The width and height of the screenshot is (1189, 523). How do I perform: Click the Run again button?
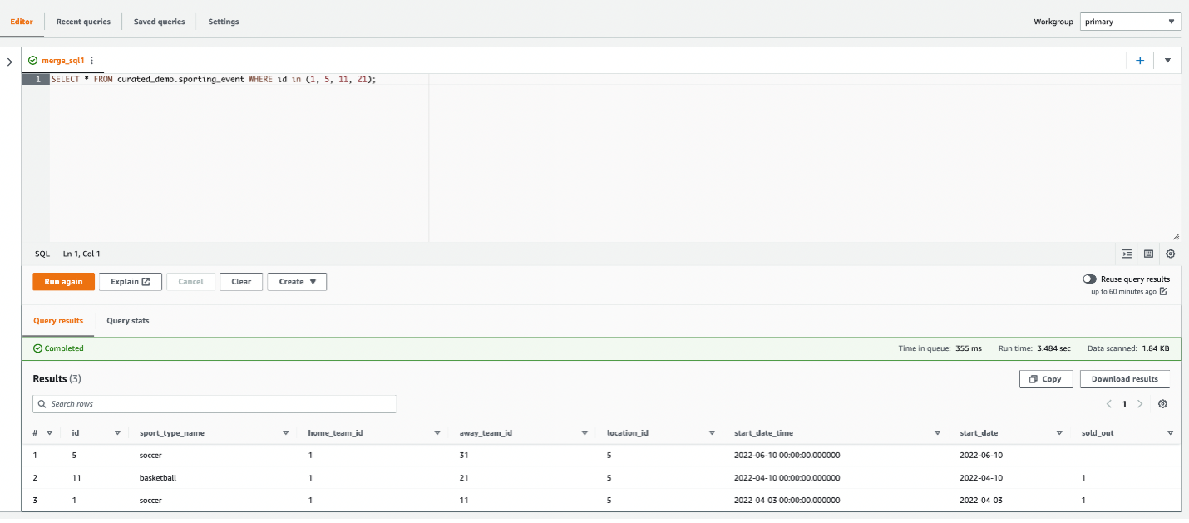[x=64, y=282]
